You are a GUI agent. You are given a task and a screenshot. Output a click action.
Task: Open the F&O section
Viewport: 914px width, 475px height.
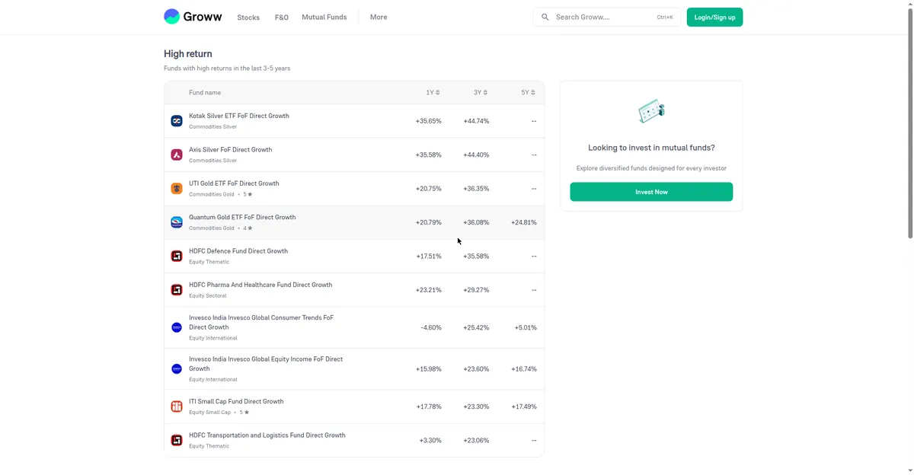click(x=282, y=18)
